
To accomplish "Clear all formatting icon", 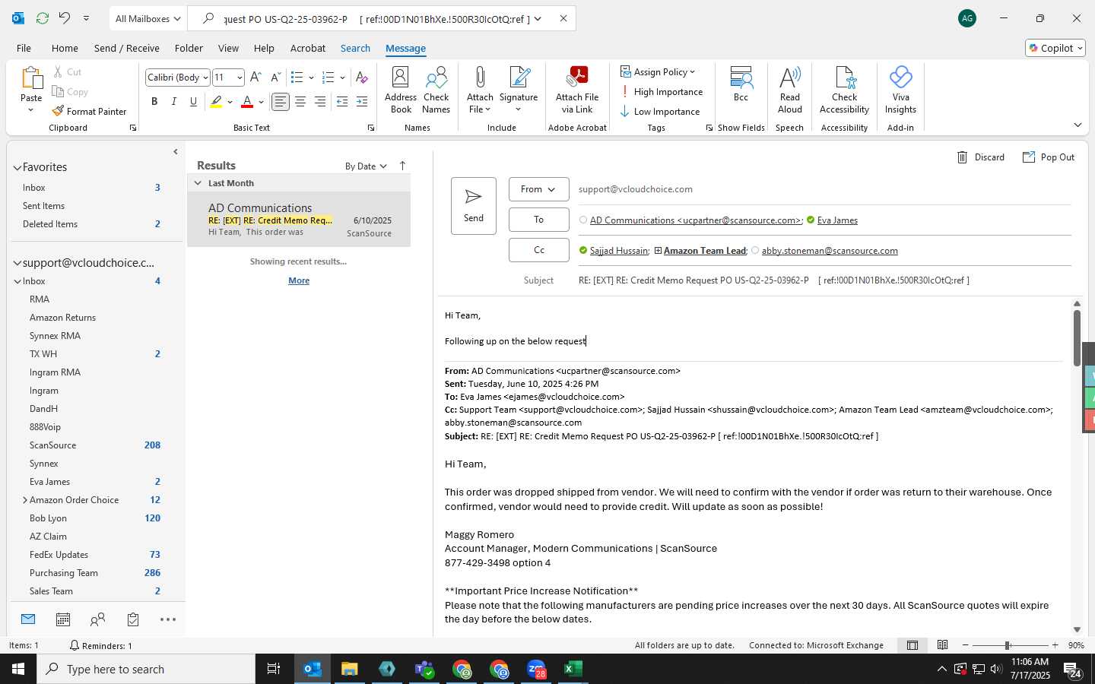I will point(362,78).
